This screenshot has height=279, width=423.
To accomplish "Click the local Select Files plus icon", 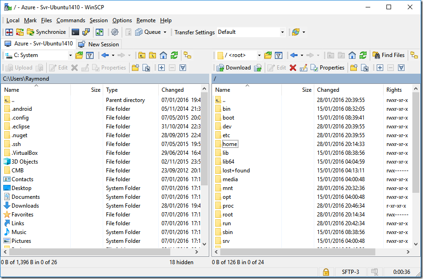I will coord(162,68).
